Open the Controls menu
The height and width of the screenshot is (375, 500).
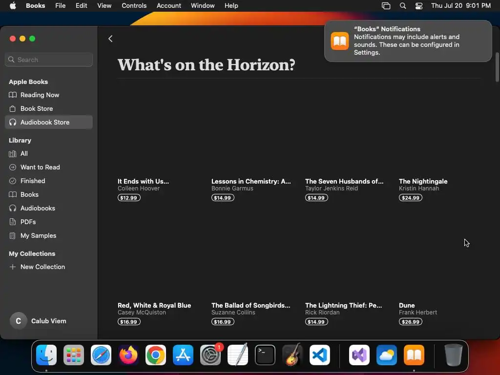point(134,5)
